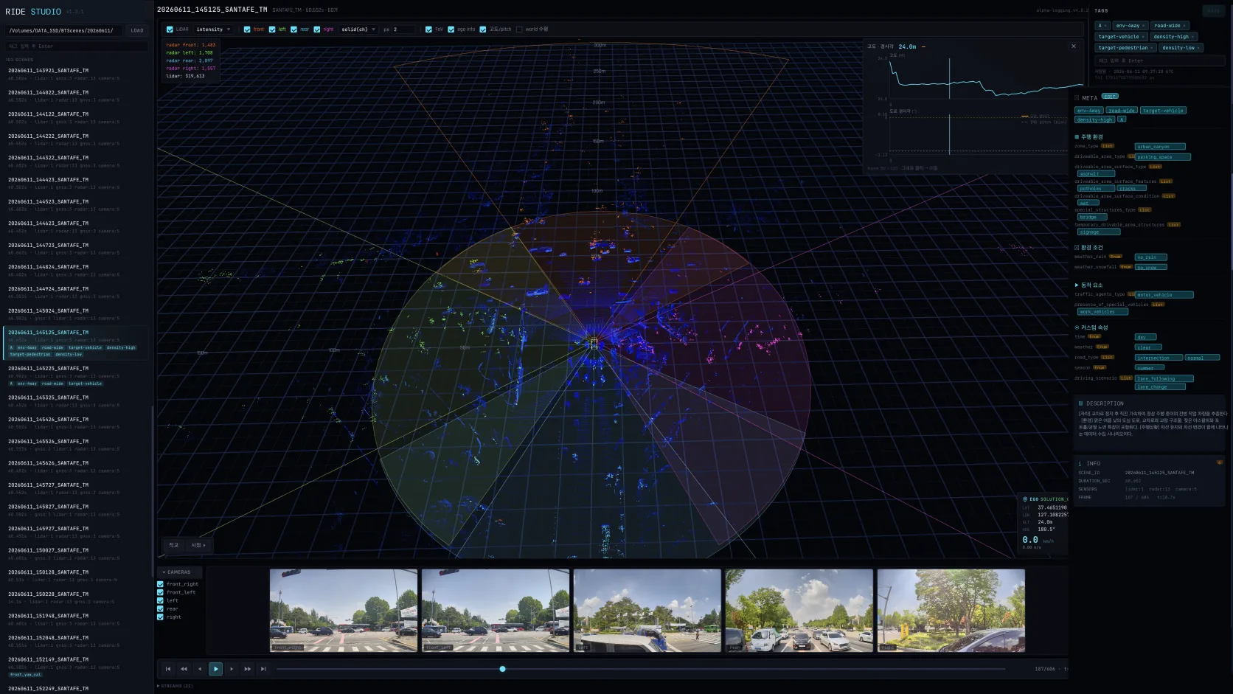Open the intensity color mode dropdown

(x=214, y=30)
